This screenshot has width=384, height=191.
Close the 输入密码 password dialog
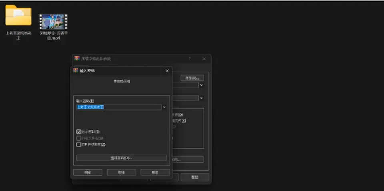[167, 71]
